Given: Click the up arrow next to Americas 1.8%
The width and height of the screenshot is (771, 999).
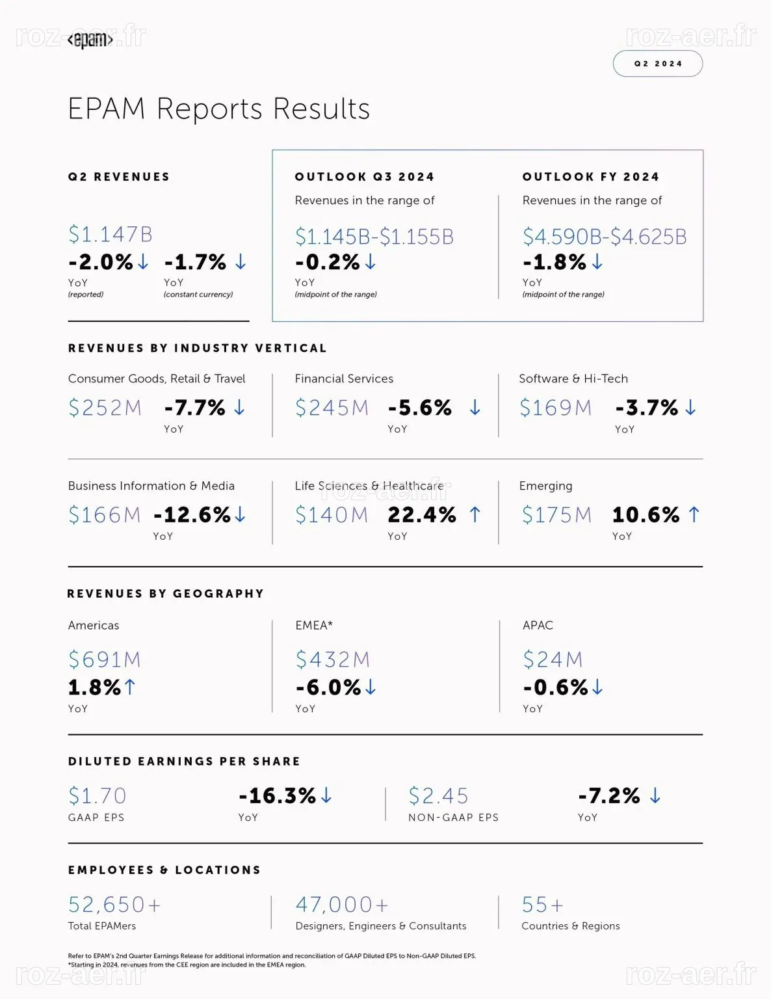Looking at the screenshot, I should pyautogui.click(x=129, y=687).
